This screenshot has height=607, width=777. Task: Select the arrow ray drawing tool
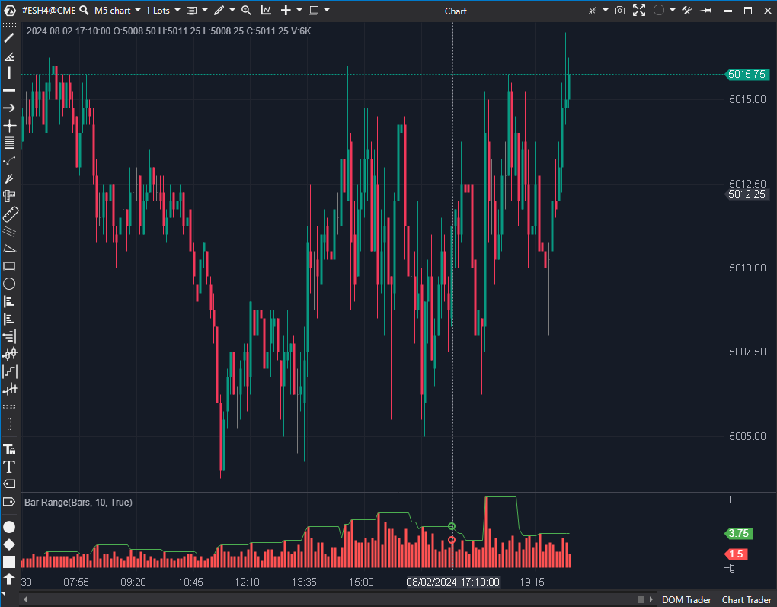coord(9,108)
